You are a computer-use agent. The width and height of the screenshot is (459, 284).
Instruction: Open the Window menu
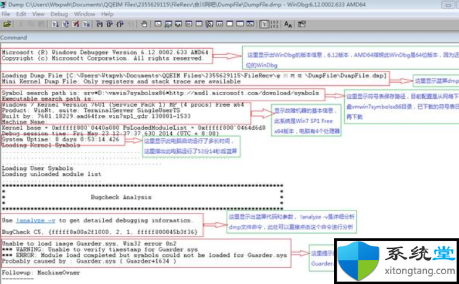(x=85, y=14)
